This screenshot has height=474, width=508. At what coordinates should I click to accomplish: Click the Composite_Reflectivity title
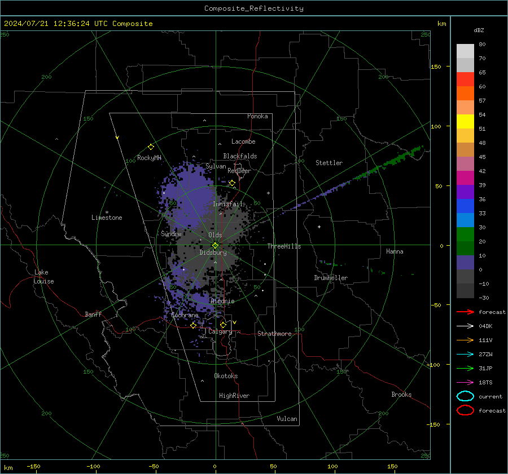[254, 8]
